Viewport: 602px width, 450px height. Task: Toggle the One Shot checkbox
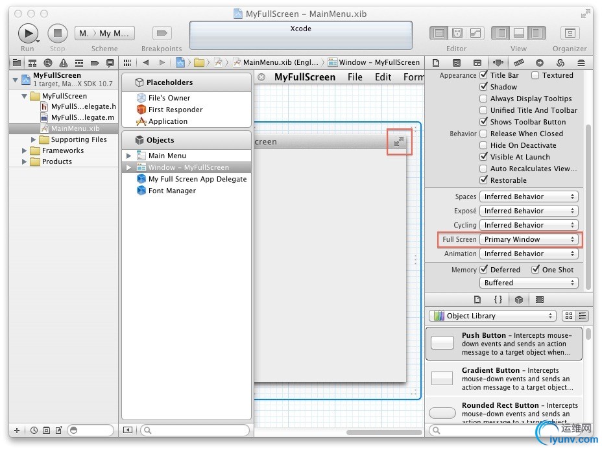tap(536, 270)
